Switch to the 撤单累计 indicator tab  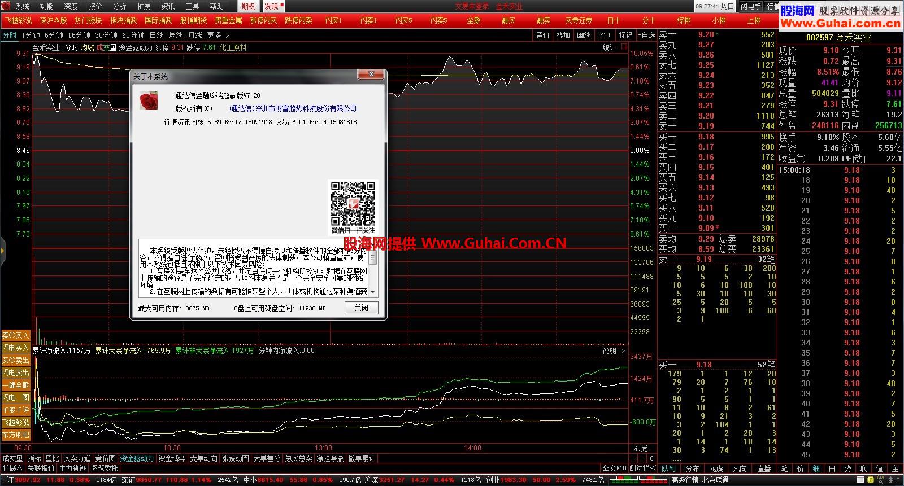click(x=362, y=458)
